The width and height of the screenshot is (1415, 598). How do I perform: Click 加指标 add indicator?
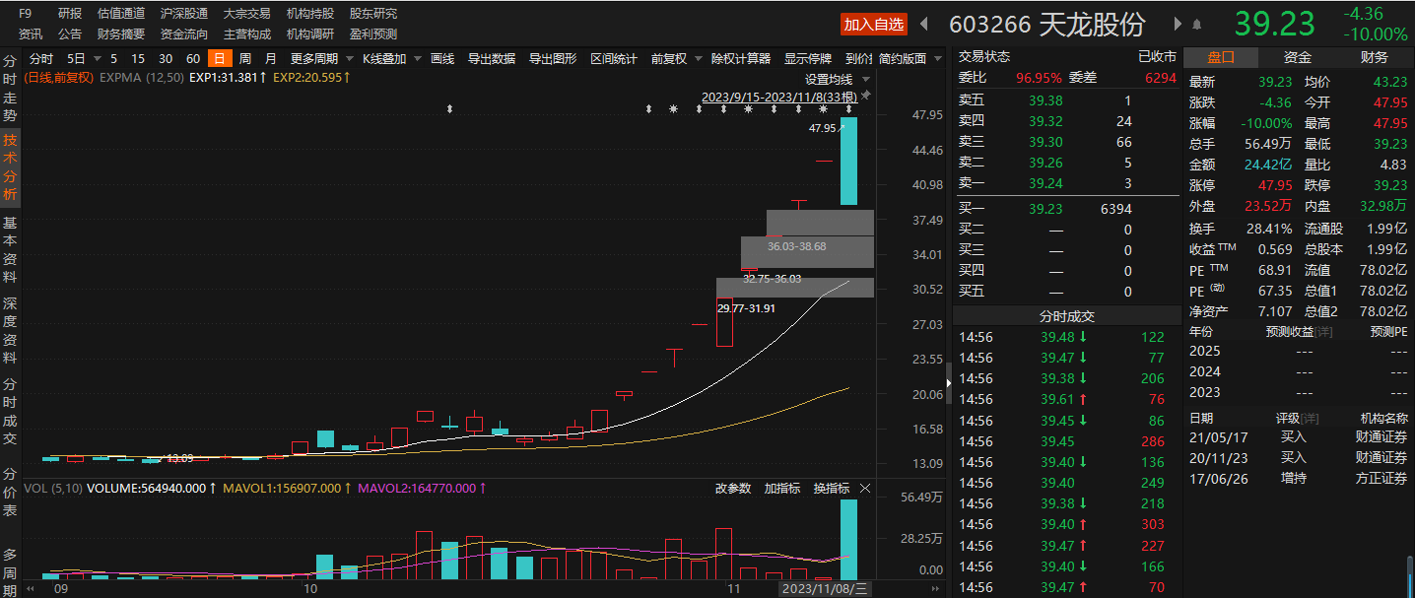tap(782, 489)
